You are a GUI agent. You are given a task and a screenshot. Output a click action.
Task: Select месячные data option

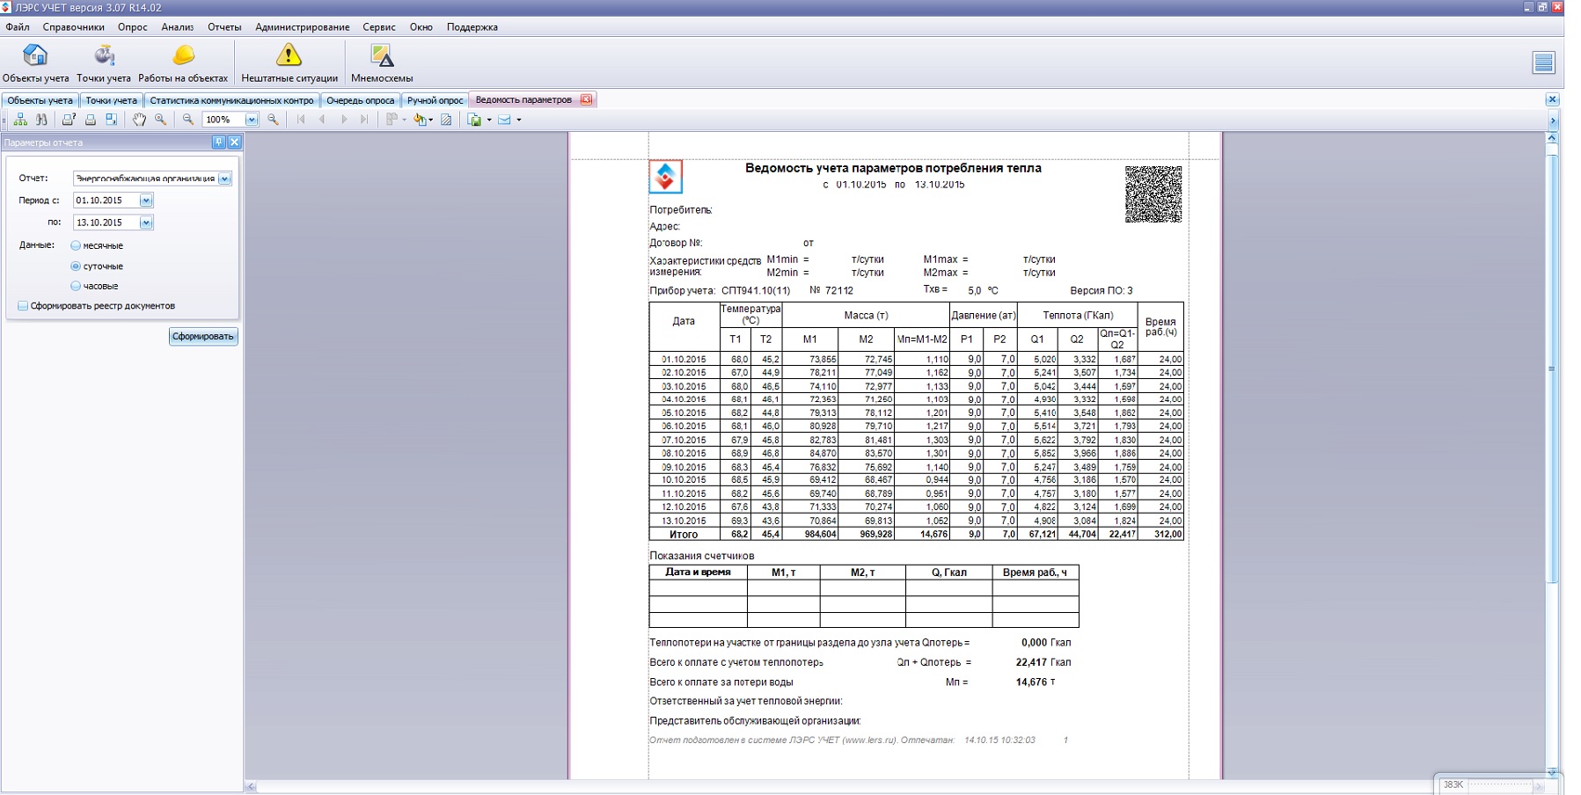click(x=76, y=245)
